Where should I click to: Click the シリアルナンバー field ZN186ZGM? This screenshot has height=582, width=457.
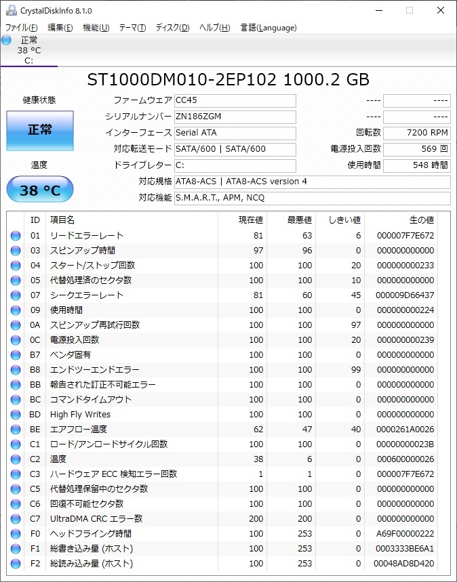(x=235, y=117)
